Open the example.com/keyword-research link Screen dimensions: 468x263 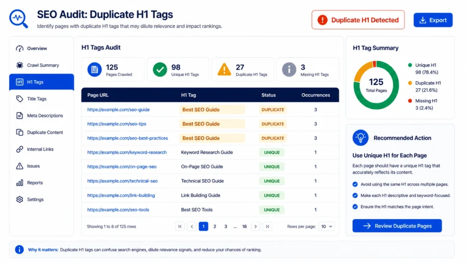[x=127, y=153]
